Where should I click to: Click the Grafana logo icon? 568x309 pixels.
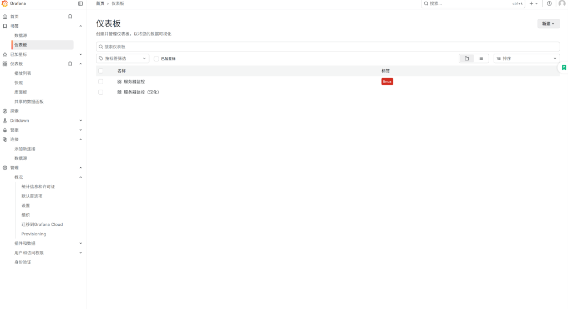pos(5,3)
